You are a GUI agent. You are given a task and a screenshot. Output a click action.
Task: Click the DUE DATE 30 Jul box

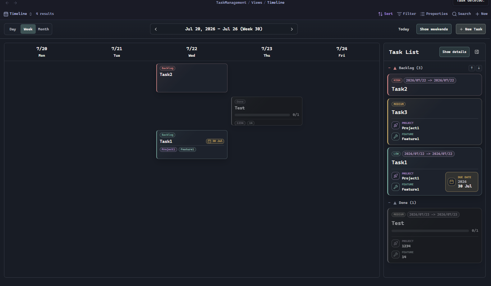pyautogui.click(x=462, y=182)
